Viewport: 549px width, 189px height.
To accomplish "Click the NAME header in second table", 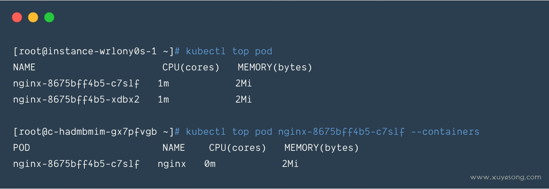I will coord(174,148).
